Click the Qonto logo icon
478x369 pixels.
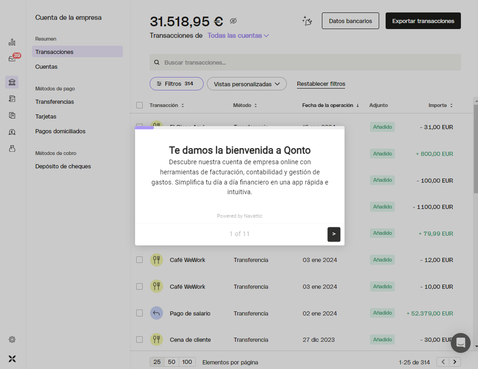[x=12, y=359]
